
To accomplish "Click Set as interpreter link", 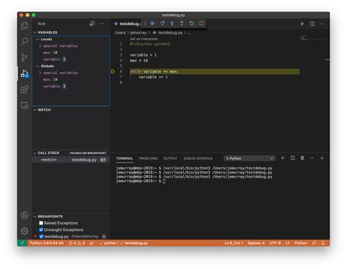I will pos(144,39).
